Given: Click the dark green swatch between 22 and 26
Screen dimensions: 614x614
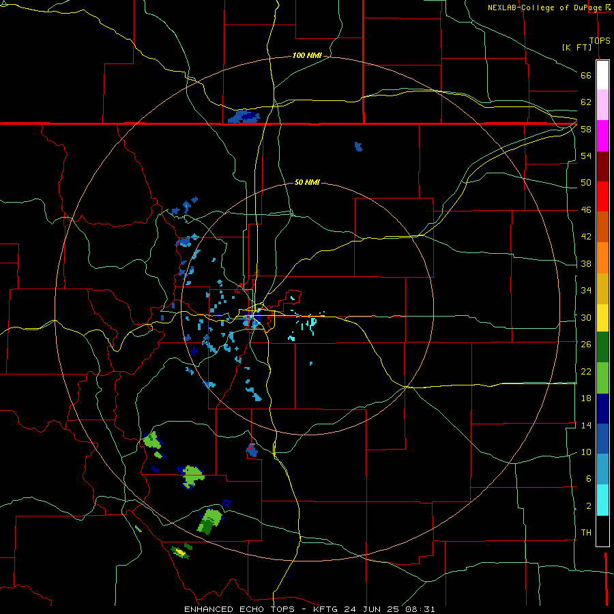Looking at the screenshot, I should pyautogui.click(x=602, y=347).
